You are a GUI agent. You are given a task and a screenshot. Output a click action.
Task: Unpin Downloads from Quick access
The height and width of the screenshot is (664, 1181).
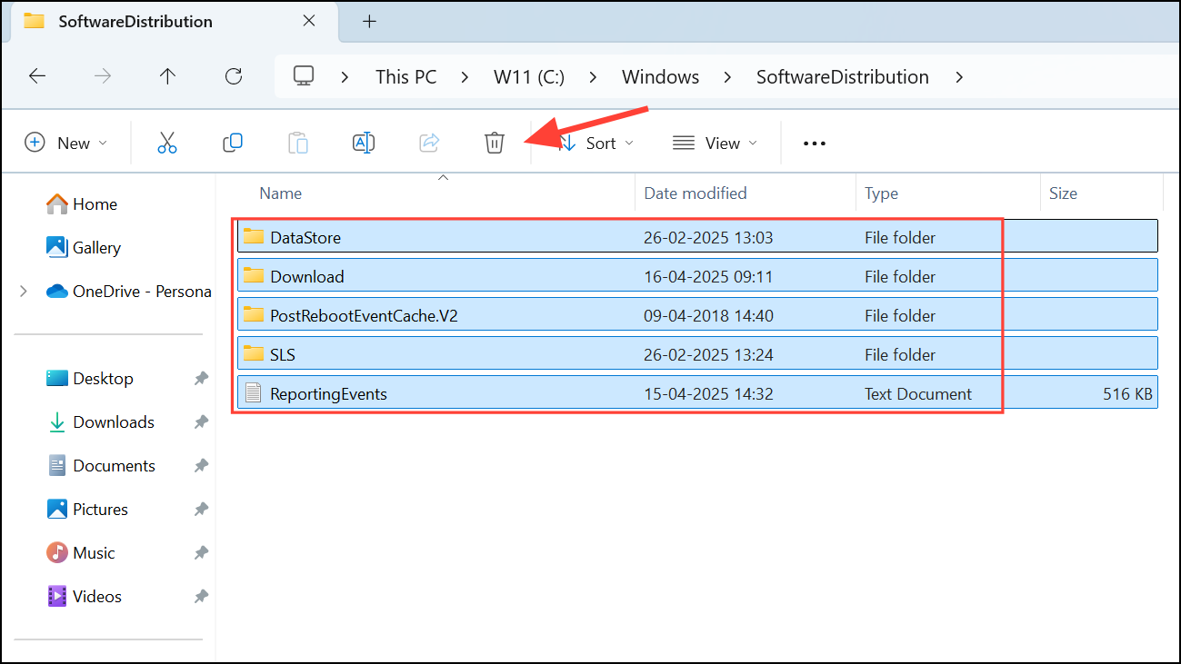coord(200,421)
